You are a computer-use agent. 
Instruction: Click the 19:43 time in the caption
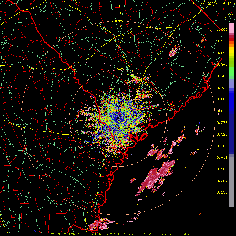point(183,234)
